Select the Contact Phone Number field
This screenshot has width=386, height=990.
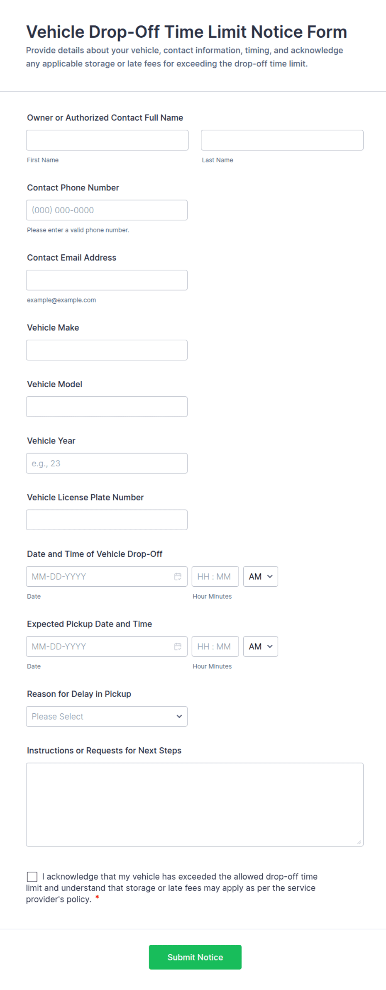(107, 210)
